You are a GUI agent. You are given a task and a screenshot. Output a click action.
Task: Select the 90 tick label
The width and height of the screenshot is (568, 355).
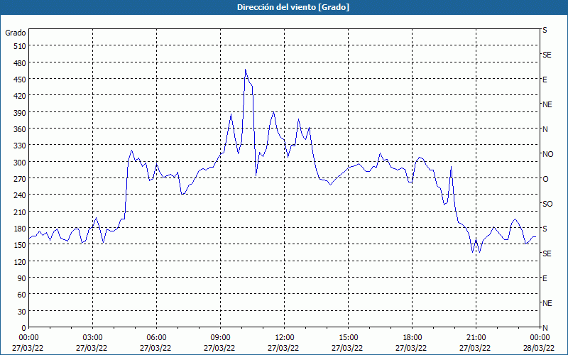coord(22,278)
